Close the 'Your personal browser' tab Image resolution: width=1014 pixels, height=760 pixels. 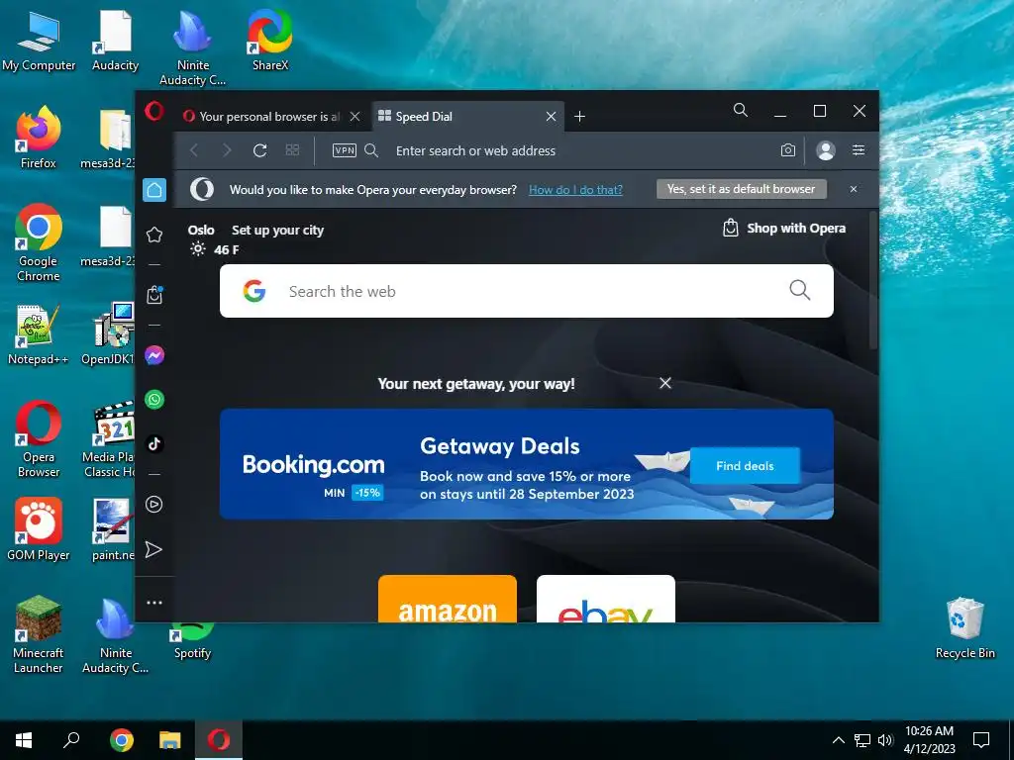355,117
